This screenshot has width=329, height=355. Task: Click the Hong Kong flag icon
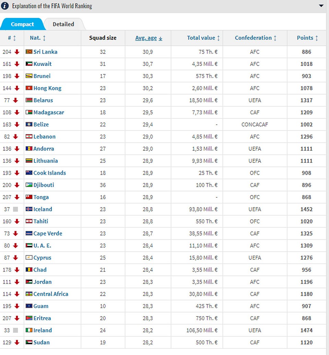29,88
